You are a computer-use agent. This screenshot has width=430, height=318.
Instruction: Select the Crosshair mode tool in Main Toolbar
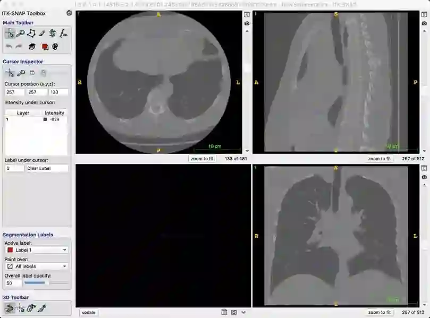click(10, 33)
